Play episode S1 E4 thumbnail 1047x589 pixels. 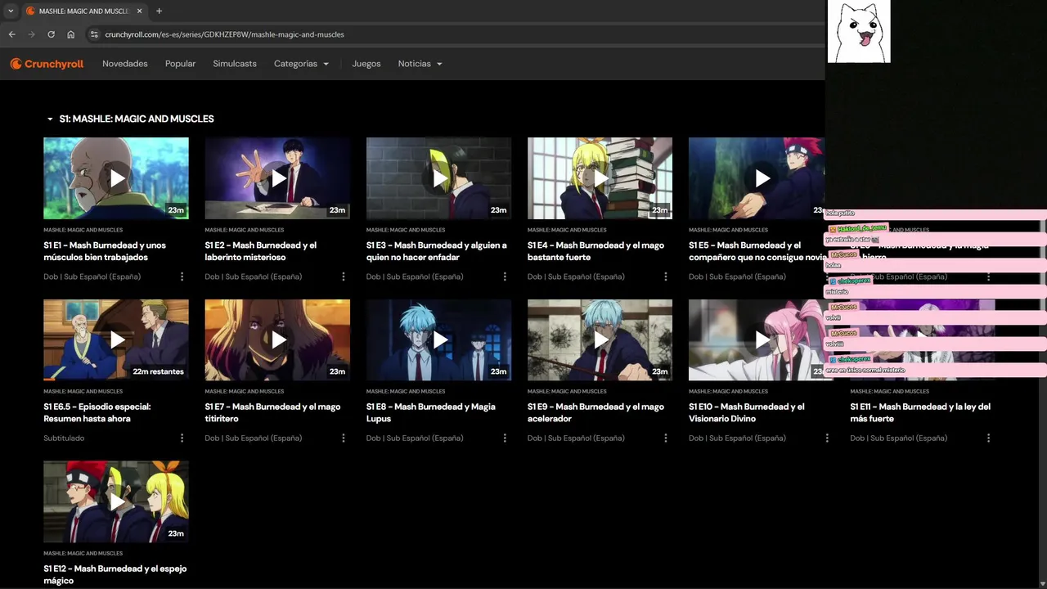[x=600, y=178]
